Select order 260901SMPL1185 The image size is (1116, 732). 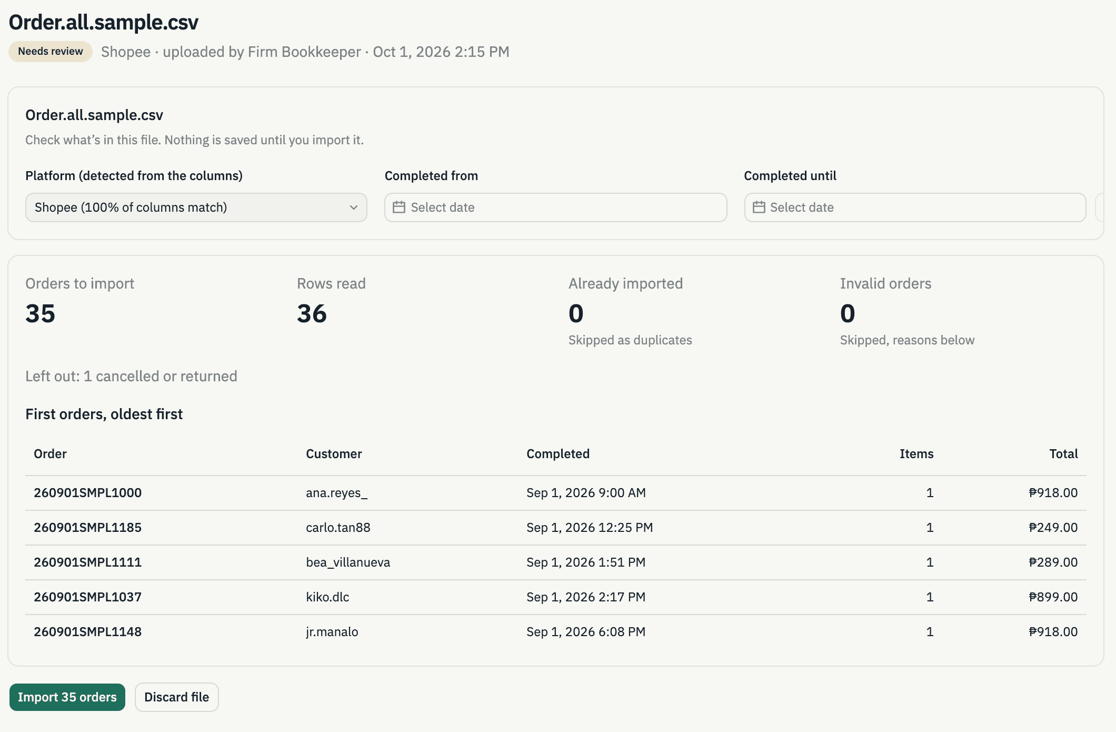point(88,528)
